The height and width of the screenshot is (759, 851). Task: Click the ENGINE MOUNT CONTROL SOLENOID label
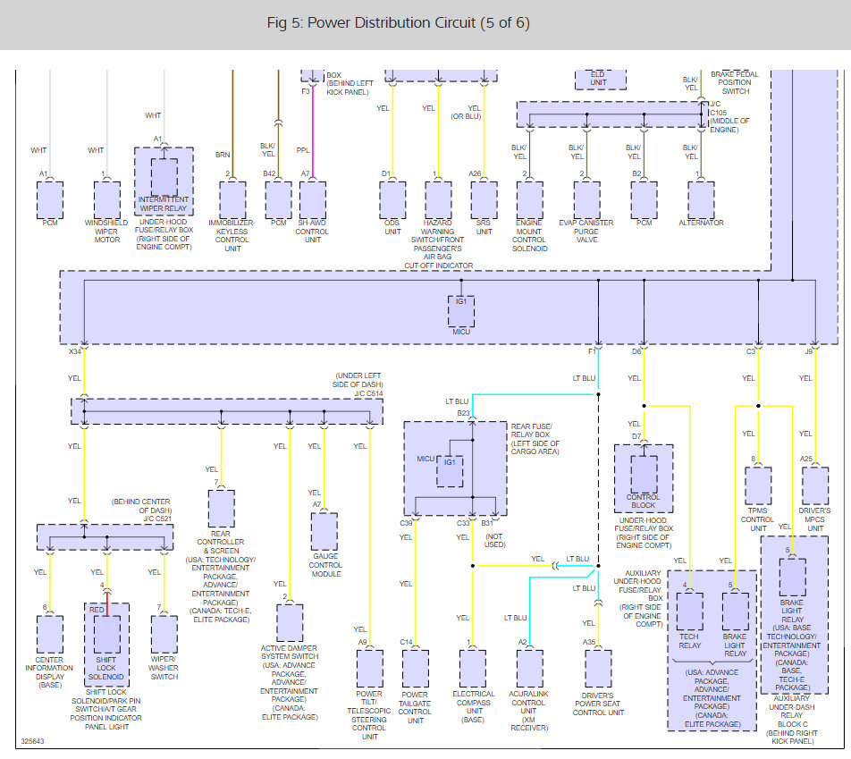[x=530, y=236]
